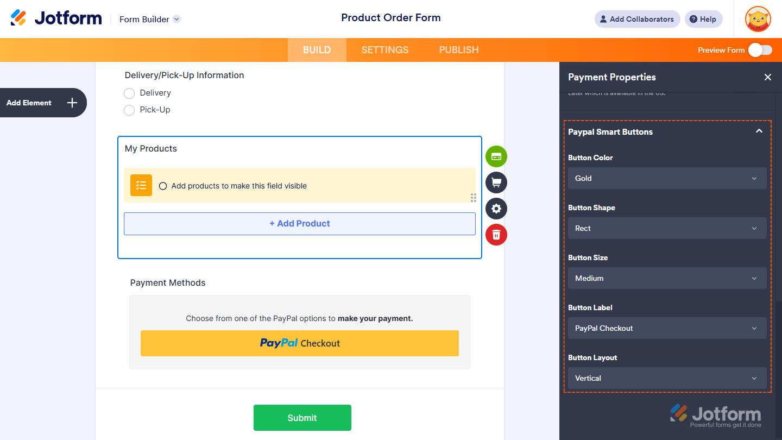Click the plus icon on Add Element
Screen dimensions: 782x440
coord(72,103)
